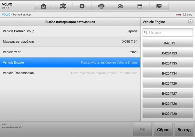
Task: Close the Vehicle Engine panel
Action: click(x=190, y=22)
